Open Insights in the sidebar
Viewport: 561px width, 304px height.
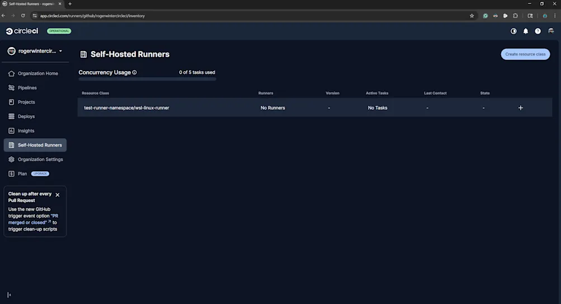tap(35, 130)
